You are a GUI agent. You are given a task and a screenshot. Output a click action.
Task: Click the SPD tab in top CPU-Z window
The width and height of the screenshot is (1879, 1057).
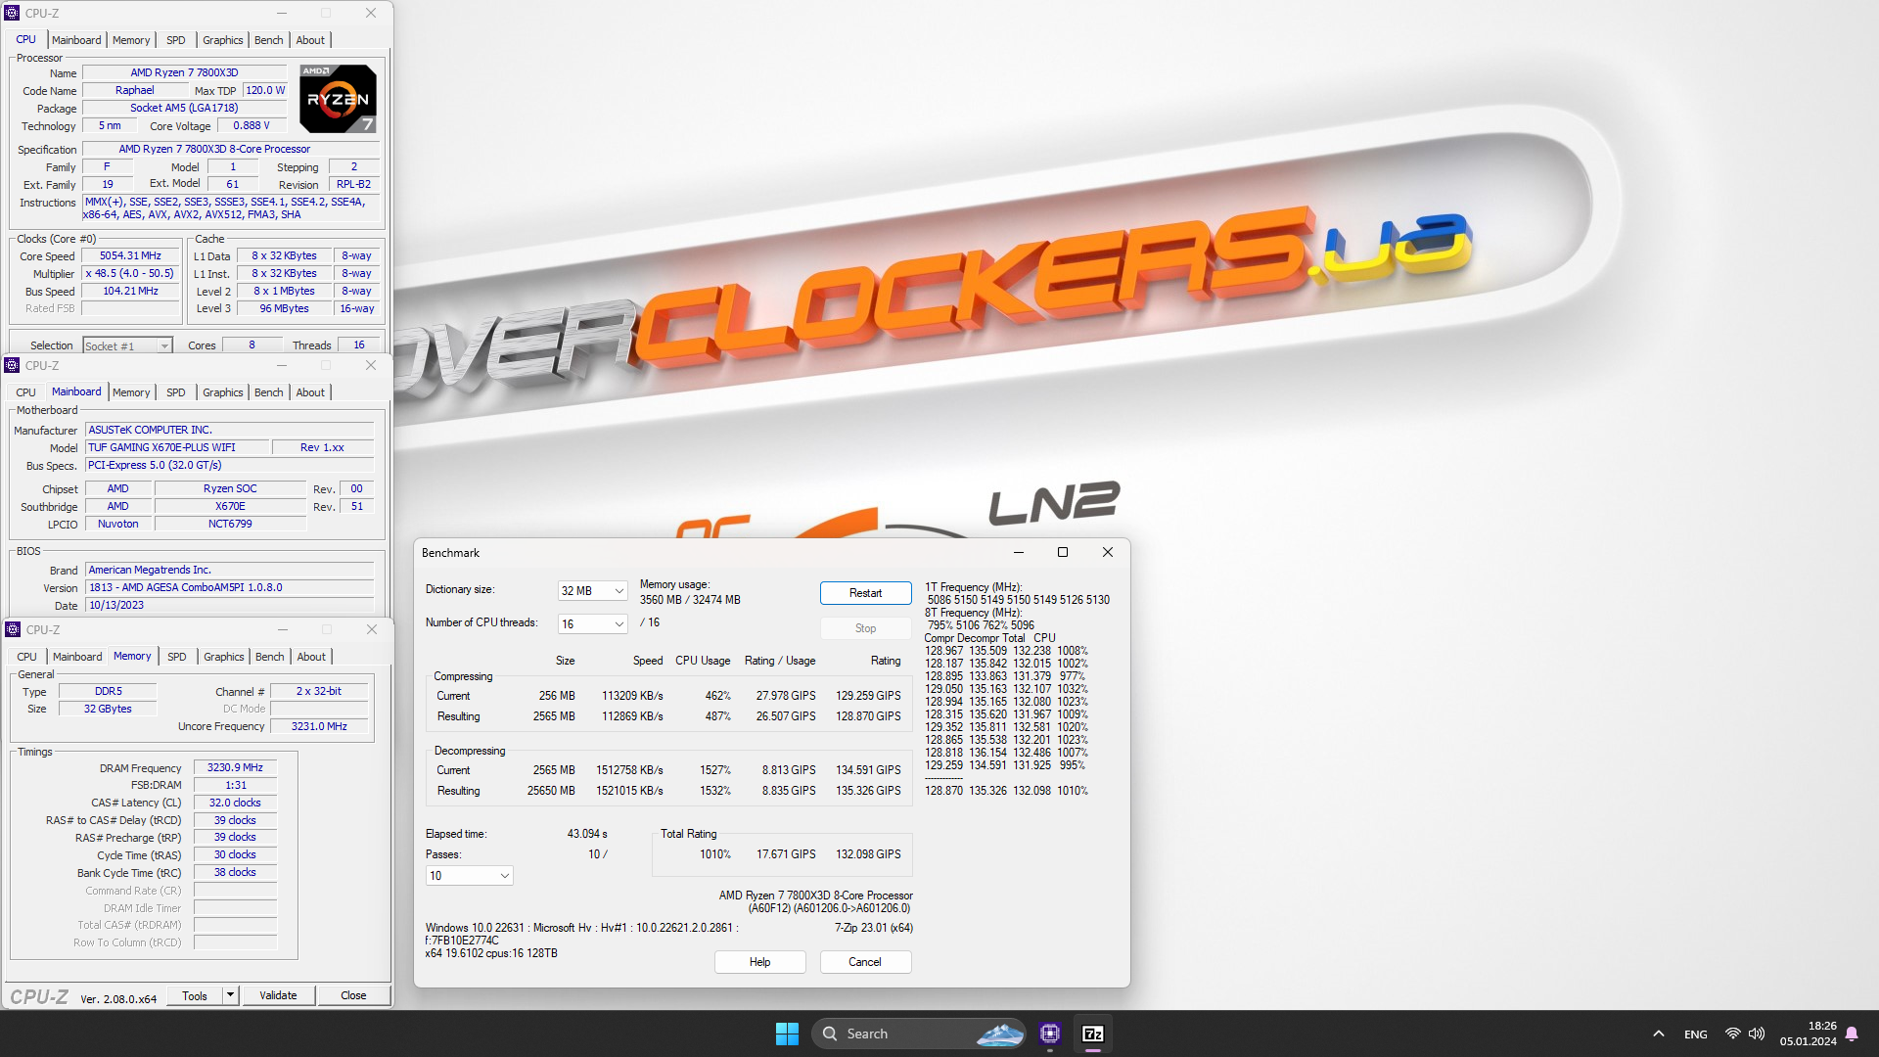point(173,39)
